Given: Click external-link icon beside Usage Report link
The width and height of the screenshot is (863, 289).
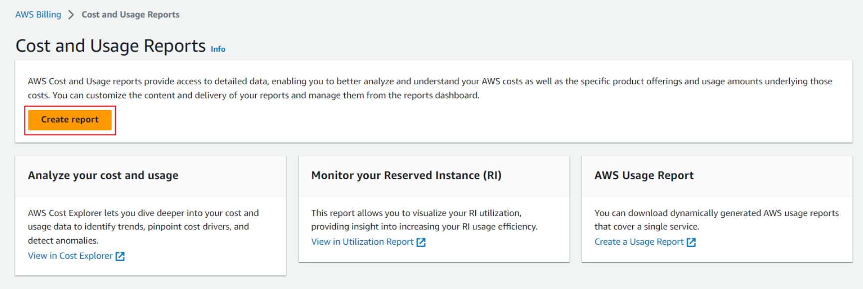Looking at the screenshot, I should pyautogui.click(x=691, y=242).
